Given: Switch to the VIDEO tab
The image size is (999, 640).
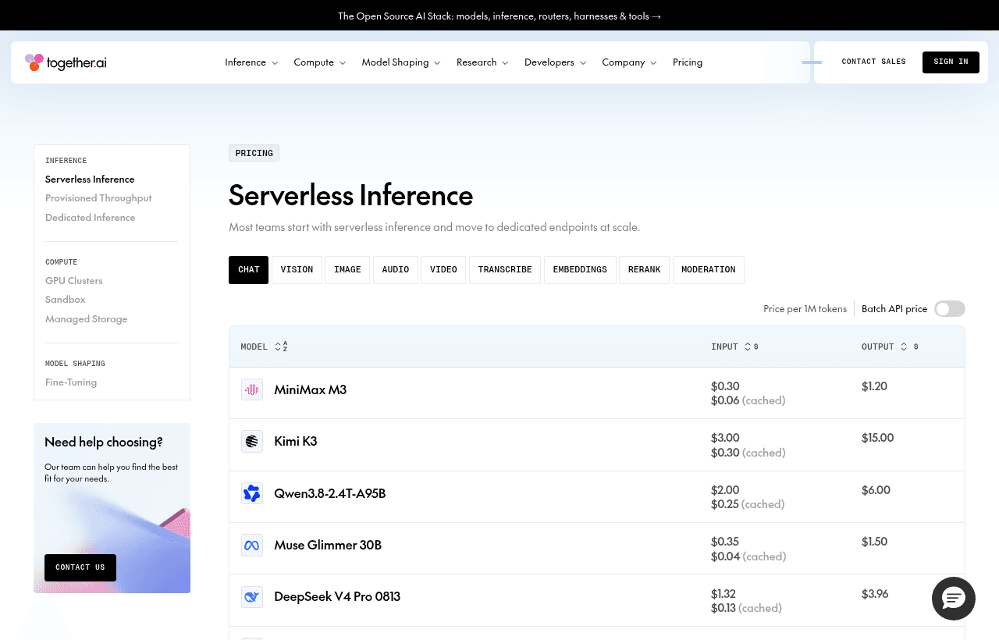Looking at the screenshot, I should [x=443, y=270].
